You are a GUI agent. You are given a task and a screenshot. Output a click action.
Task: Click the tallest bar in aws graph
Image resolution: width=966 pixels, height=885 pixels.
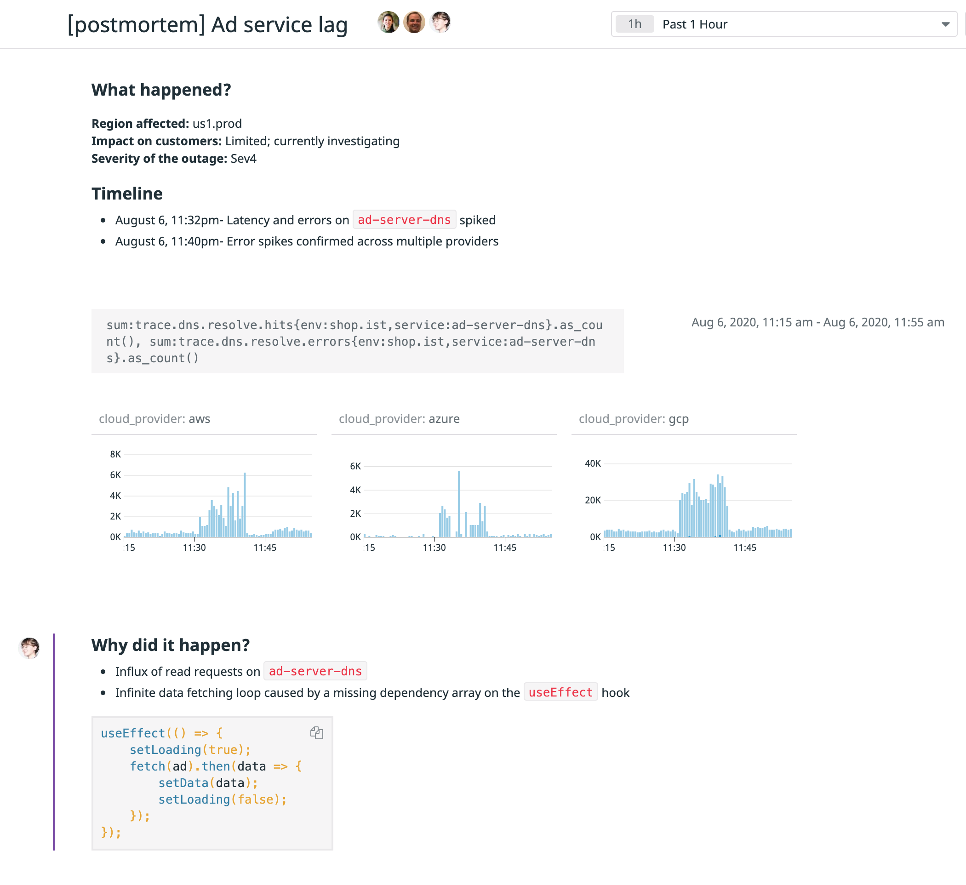tap(245, 504)
